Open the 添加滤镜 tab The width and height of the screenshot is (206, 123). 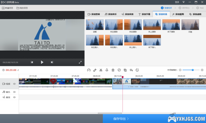pyautogui.click(x=197, y=14)
